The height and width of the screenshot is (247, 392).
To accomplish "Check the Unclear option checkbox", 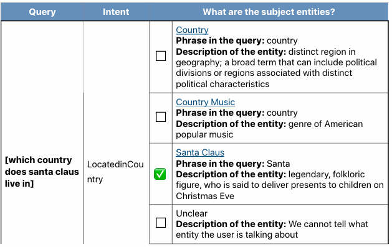I will (161, 223).
